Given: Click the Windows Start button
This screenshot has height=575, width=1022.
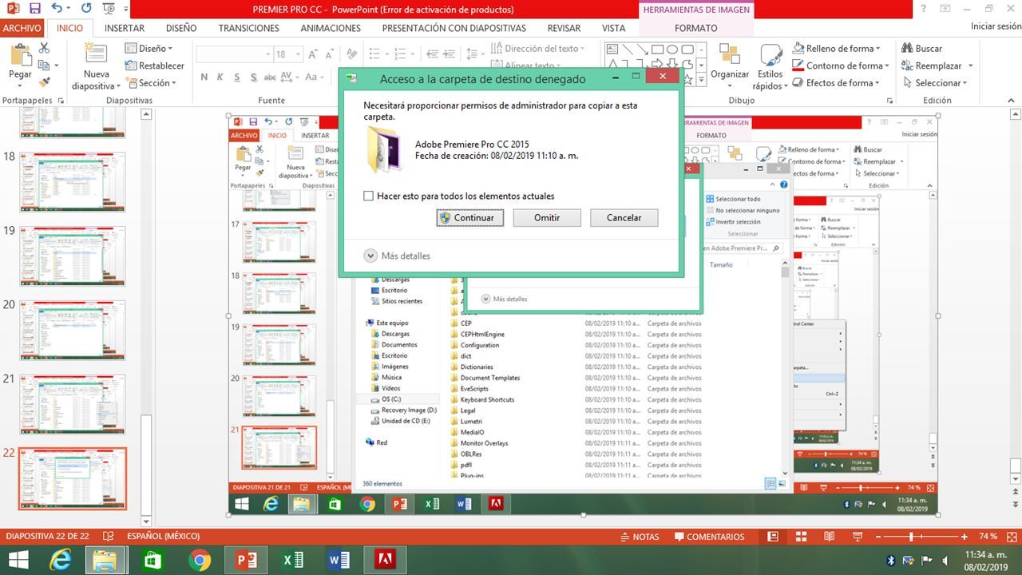Looking at the screenshot, I should 18,560.
